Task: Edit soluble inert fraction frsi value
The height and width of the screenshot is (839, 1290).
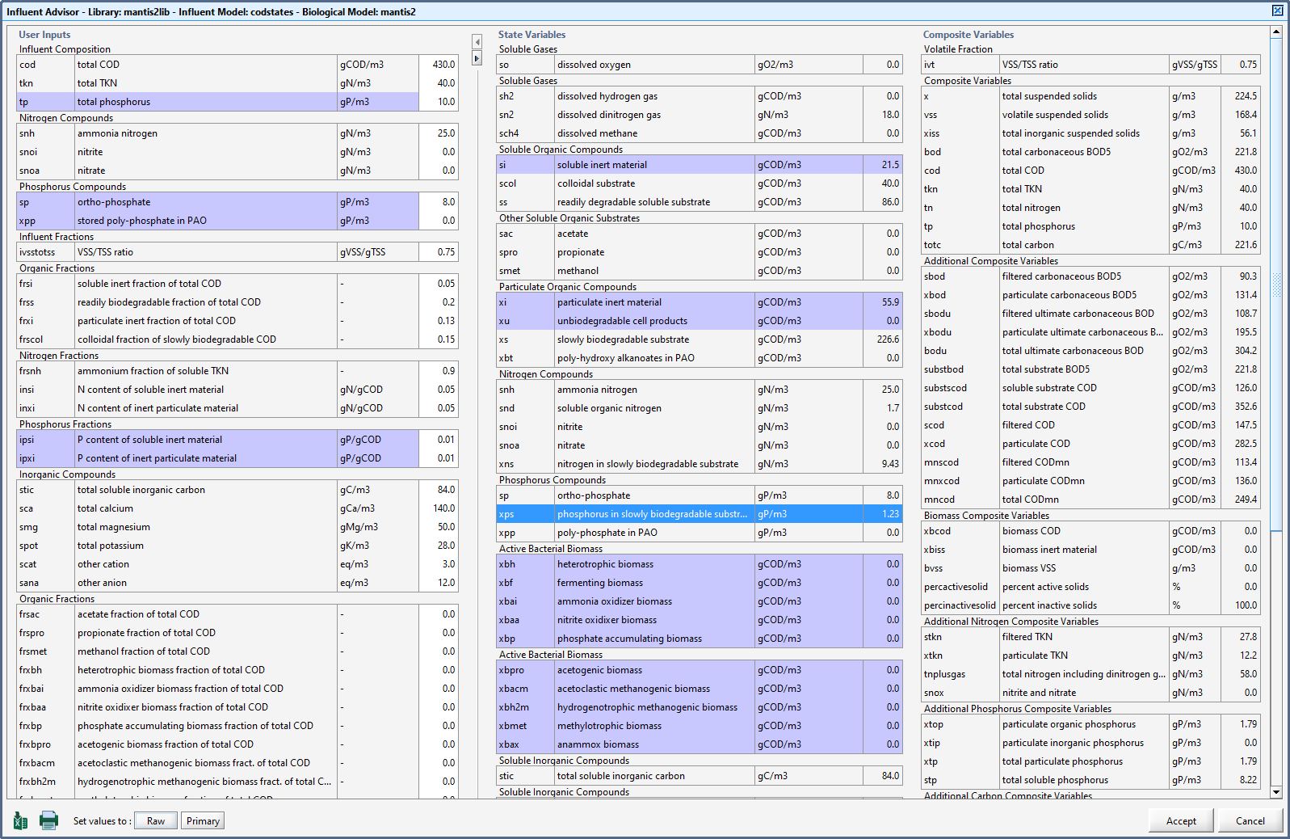Action: coord(438,284)
